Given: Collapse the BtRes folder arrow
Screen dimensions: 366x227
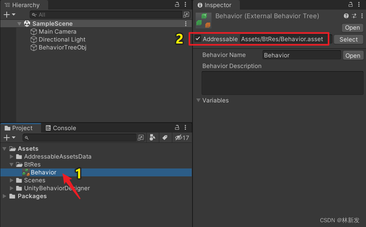Looking at the screenshot, I should click(11, 165).
